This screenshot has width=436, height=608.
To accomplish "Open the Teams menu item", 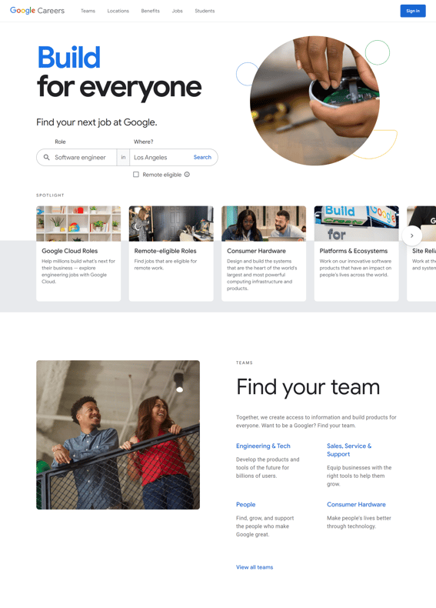I will 88,11.
